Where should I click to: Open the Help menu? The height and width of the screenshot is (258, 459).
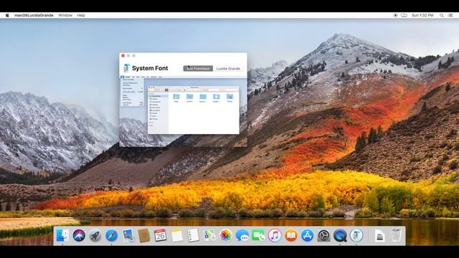[81, 15]
